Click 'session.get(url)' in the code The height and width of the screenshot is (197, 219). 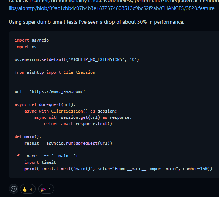80,117
